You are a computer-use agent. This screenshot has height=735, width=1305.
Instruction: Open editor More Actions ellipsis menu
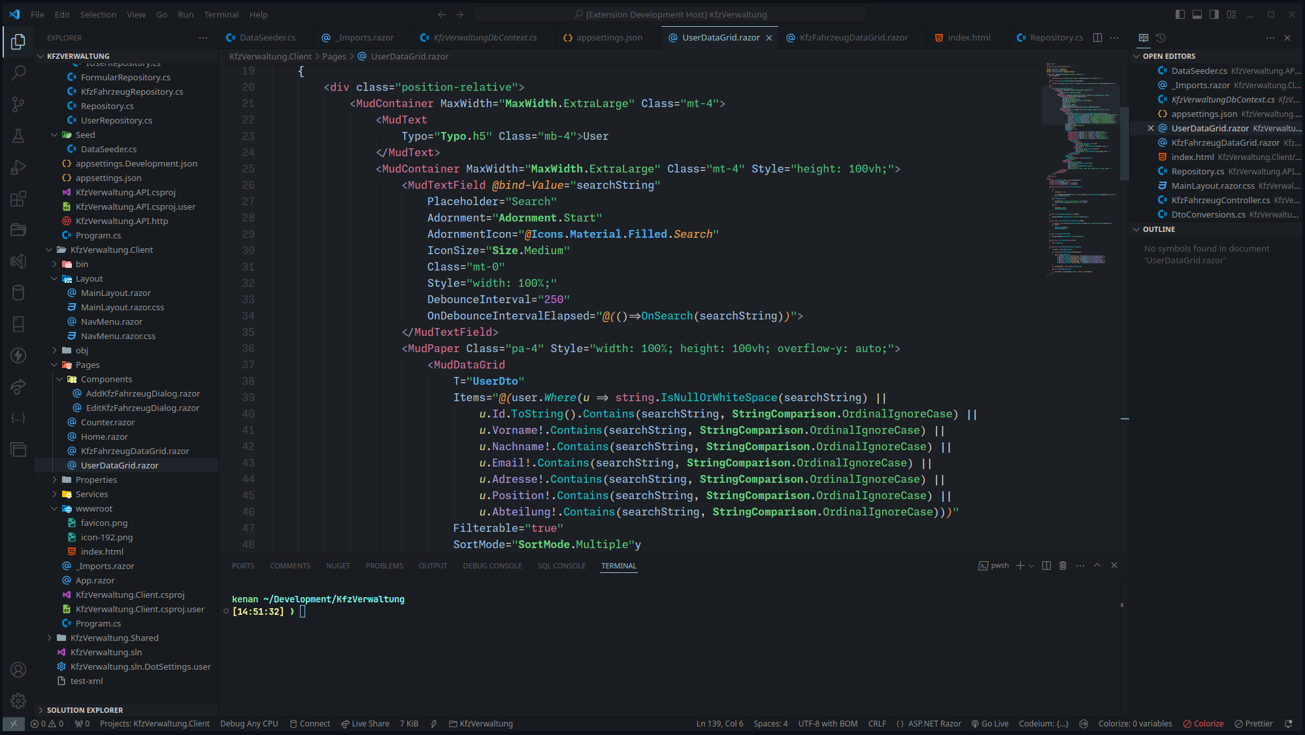[x=1114, y=38]
